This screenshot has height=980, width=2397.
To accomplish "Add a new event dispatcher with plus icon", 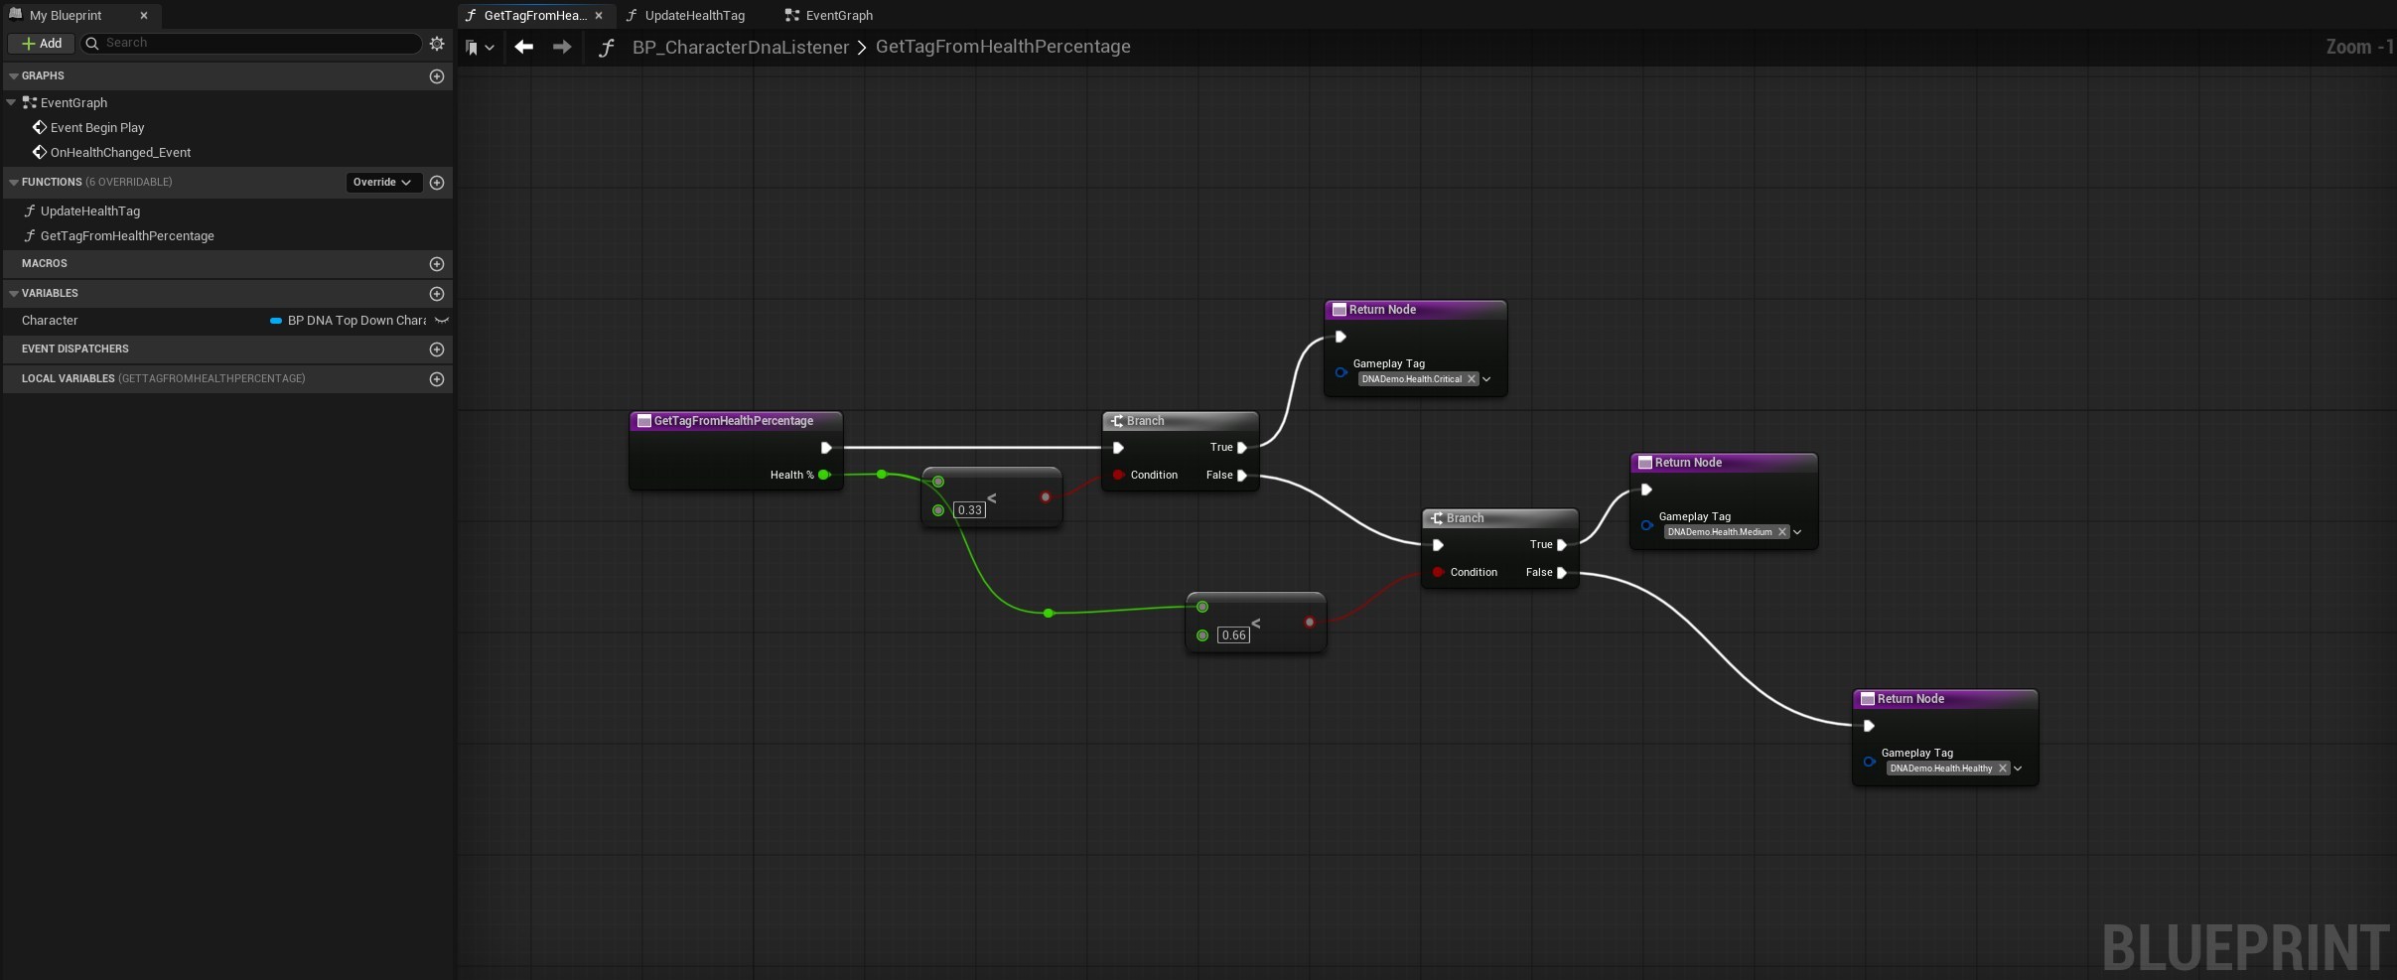I will (436, 350).
